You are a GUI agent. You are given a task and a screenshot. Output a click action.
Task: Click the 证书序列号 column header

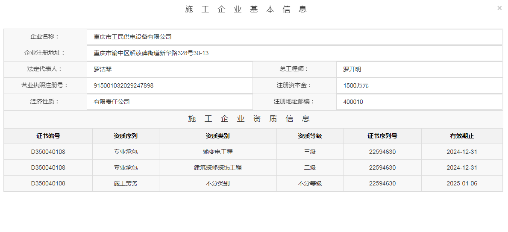pyautogui.click(x=382, y=136)
